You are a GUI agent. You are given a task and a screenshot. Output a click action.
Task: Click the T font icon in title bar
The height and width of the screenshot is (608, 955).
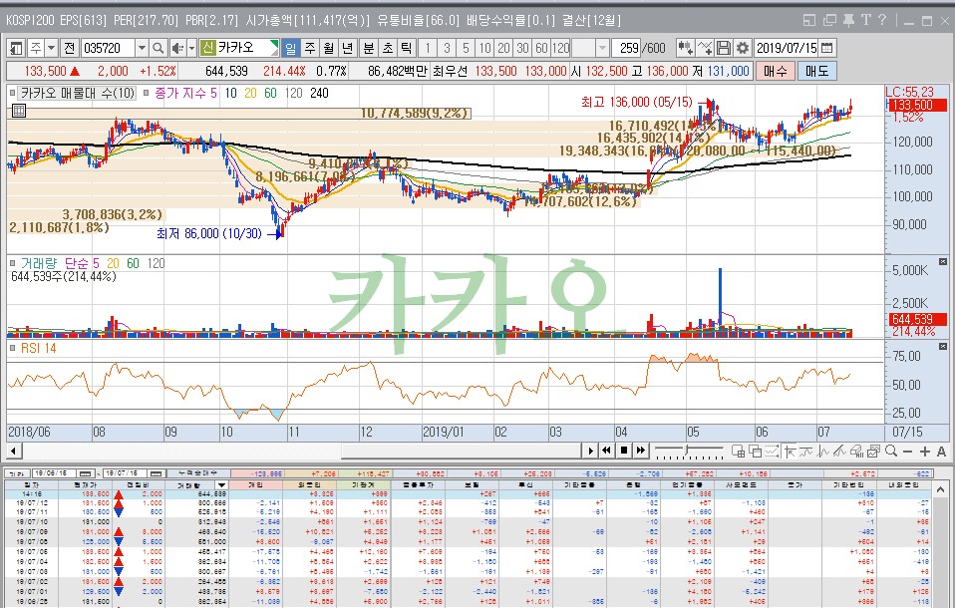(865, 20)
